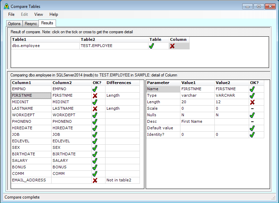Click the red cross for the FIRSTNME row
This screenshot has width=279, height=203.
[95, 96]
